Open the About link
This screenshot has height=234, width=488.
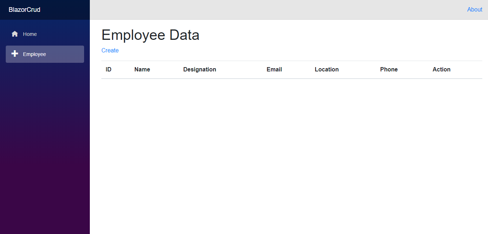(x=474, y=10)
